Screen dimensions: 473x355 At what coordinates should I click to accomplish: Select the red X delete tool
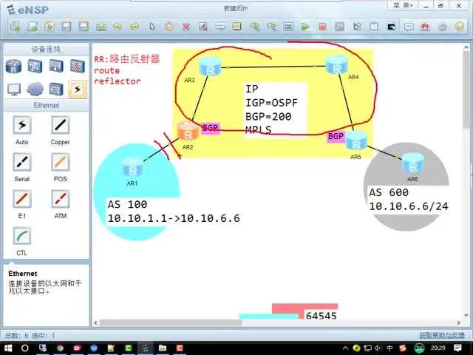(186, 27)
